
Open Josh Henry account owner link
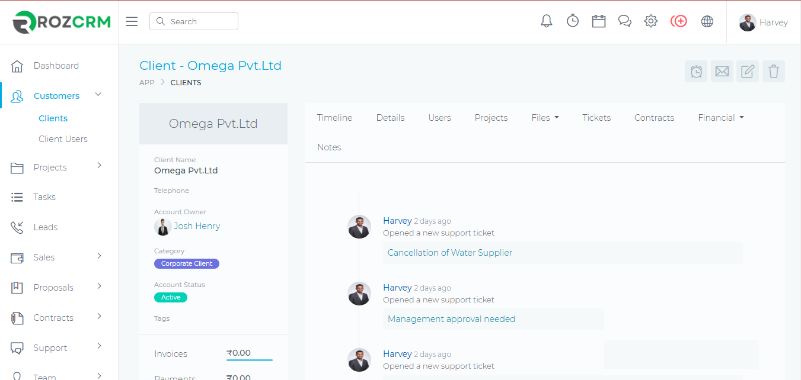coord(197,226)
